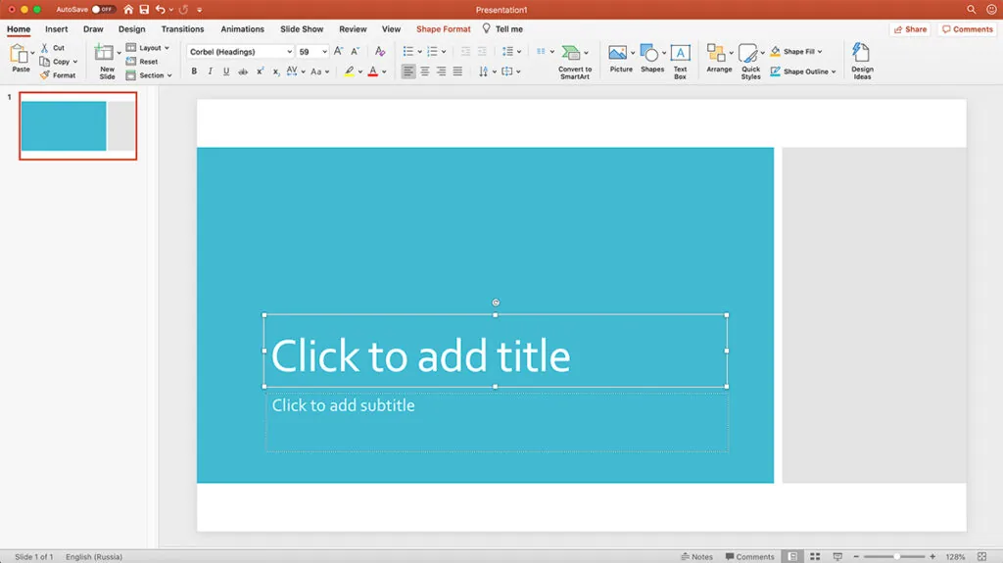
Task: Center the text alignment
Action: 425,71
